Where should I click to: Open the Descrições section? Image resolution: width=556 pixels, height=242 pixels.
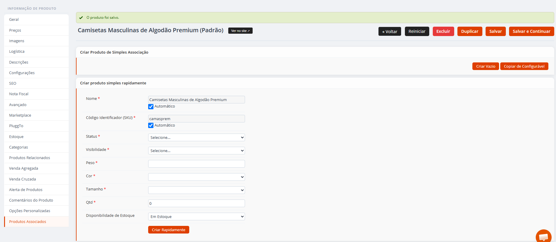[36, 62]
